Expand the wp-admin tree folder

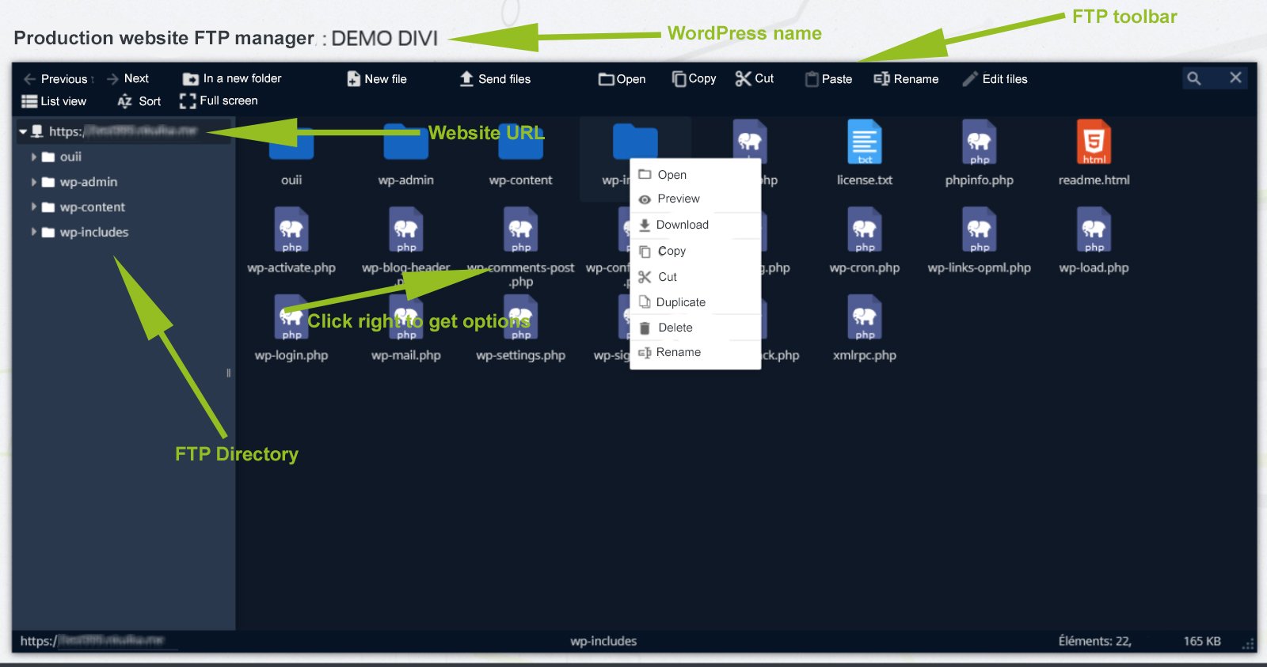point(34,182)
